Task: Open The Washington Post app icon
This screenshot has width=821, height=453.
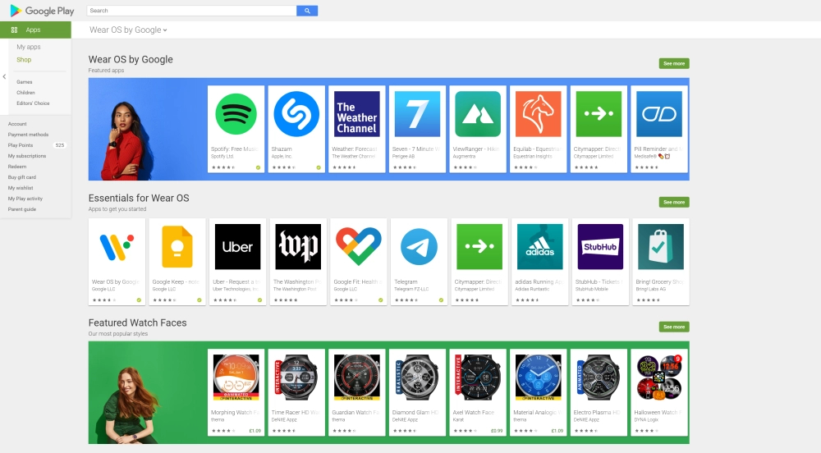Action: pyautogui.click(x=298, y=247)
